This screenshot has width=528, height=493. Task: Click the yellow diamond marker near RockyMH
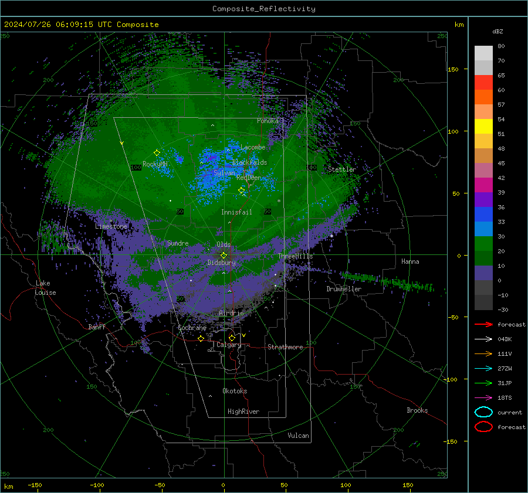157,153
